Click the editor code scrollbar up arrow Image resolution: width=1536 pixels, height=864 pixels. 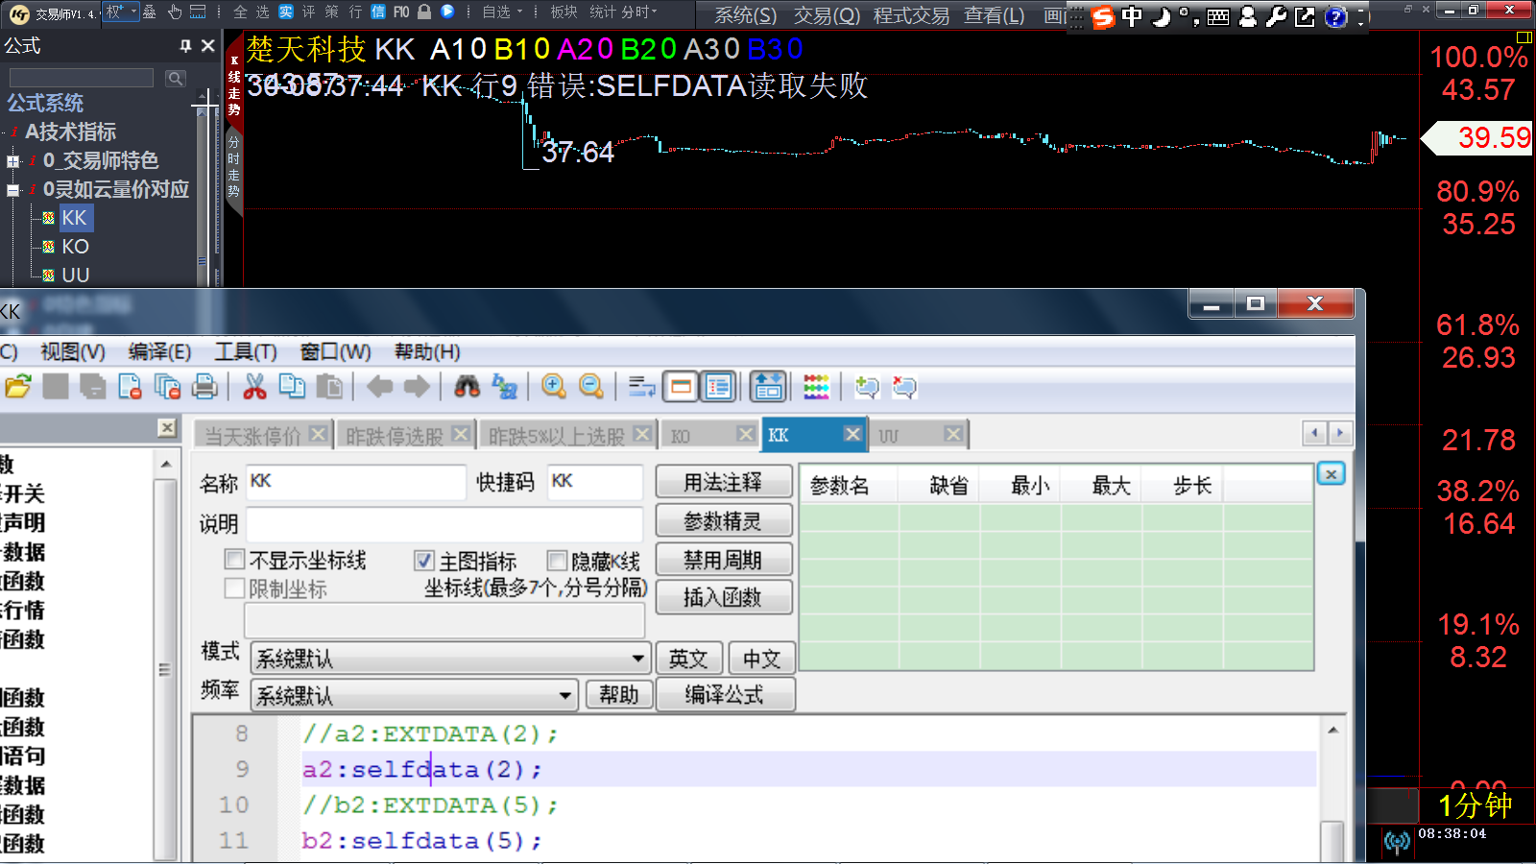[1332, 728]
